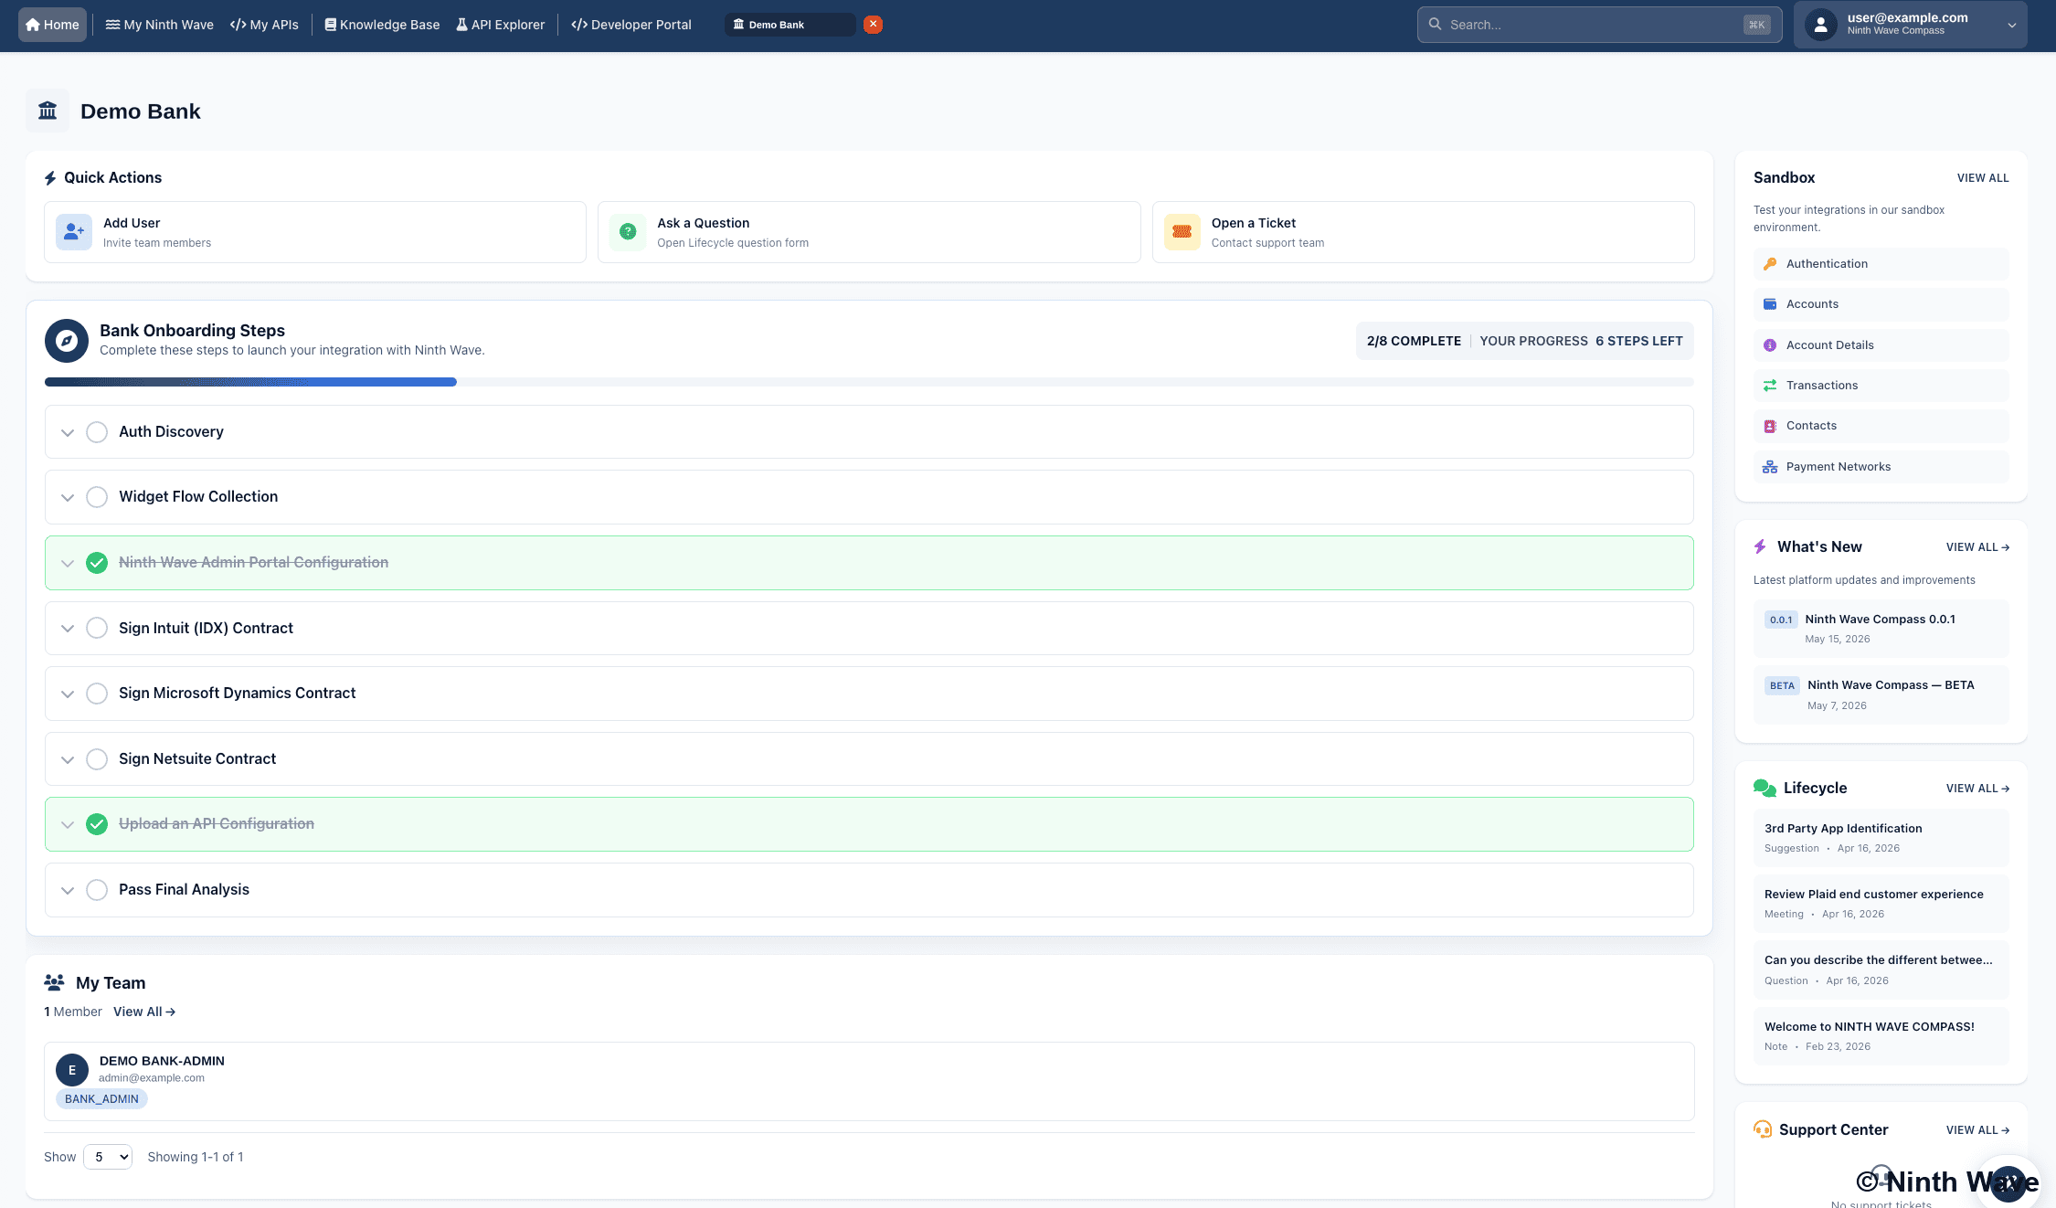Expand the Widget Flow Collection chevron
This screenshot has width=2056, height=1208.
click(x=68, y=497)
